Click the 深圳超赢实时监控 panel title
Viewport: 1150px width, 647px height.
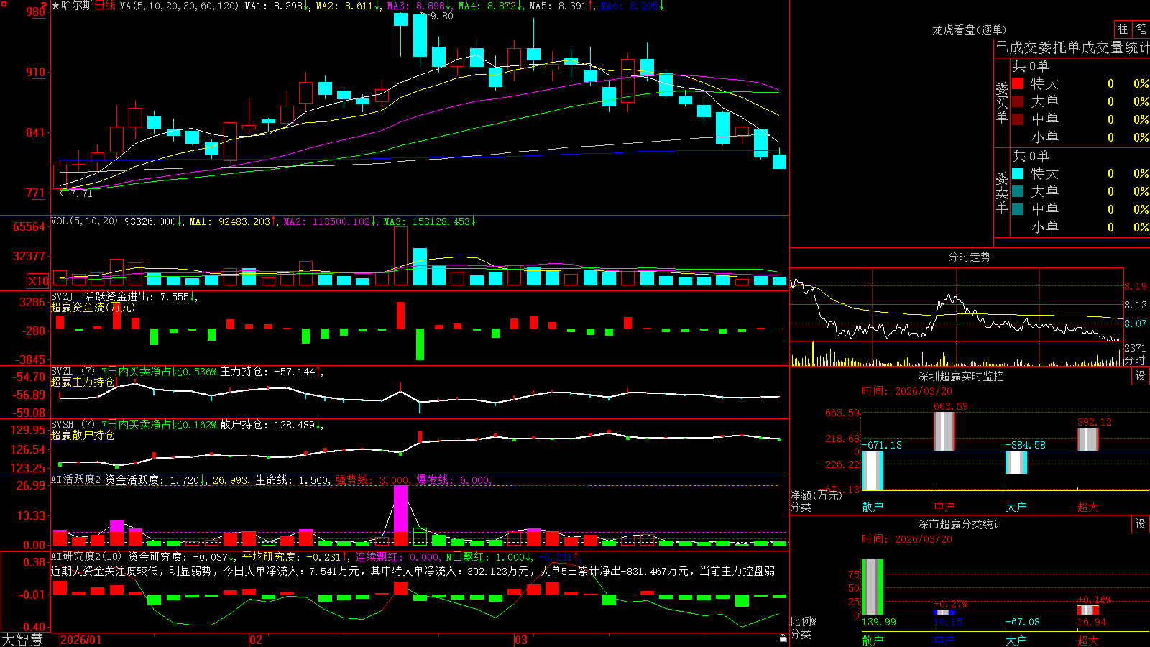click(961, 376)
